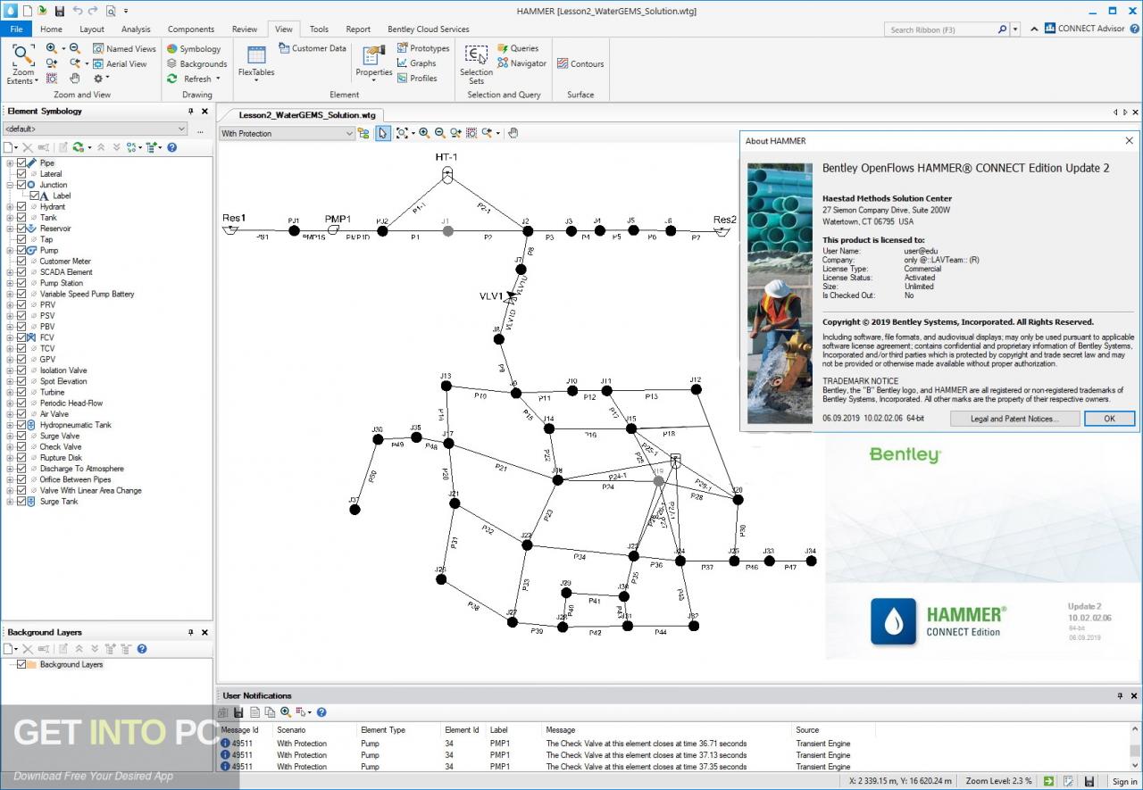The height and width of the screenshot is (790, 1143).
Task: Click zoom-to icon in User Notifications toolbar
Action: pos(286,712)
